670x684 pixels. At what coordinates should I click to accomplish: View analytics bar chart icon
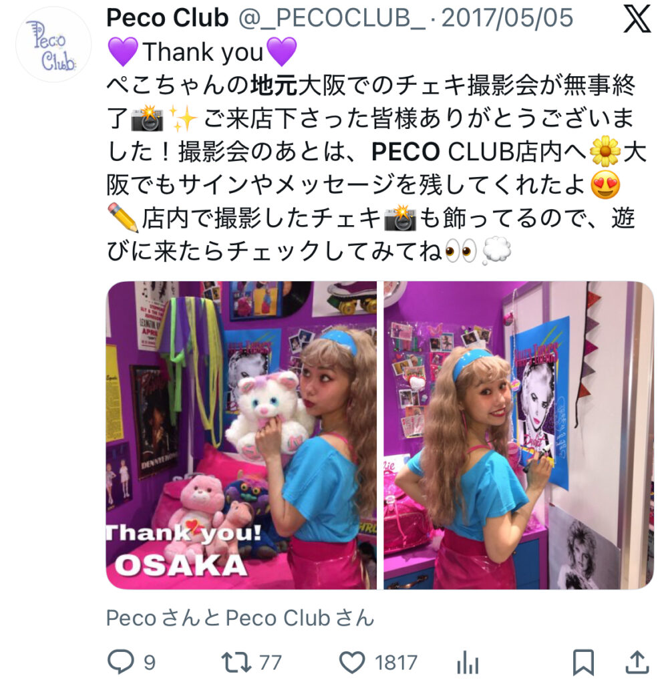[468, 662]
